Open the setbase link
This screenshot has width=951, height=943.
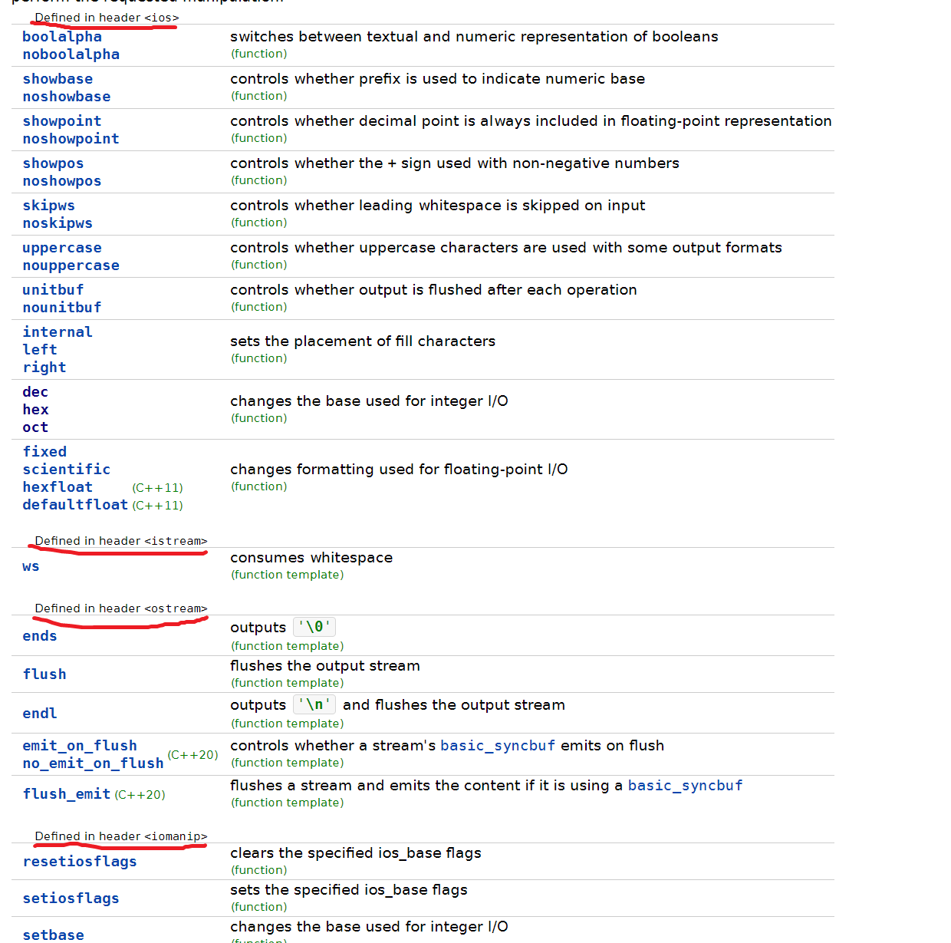coord(53,935)
